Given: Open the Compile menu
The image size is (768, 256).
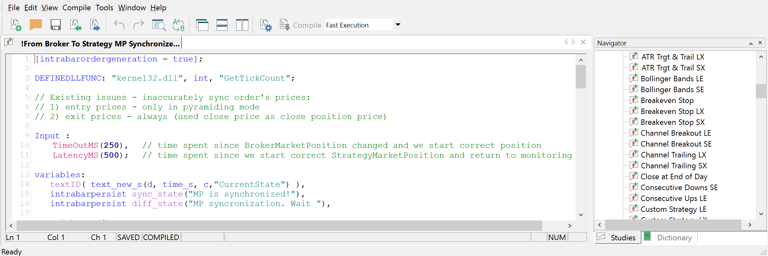Looking at the screenshot, I should 76,8.
